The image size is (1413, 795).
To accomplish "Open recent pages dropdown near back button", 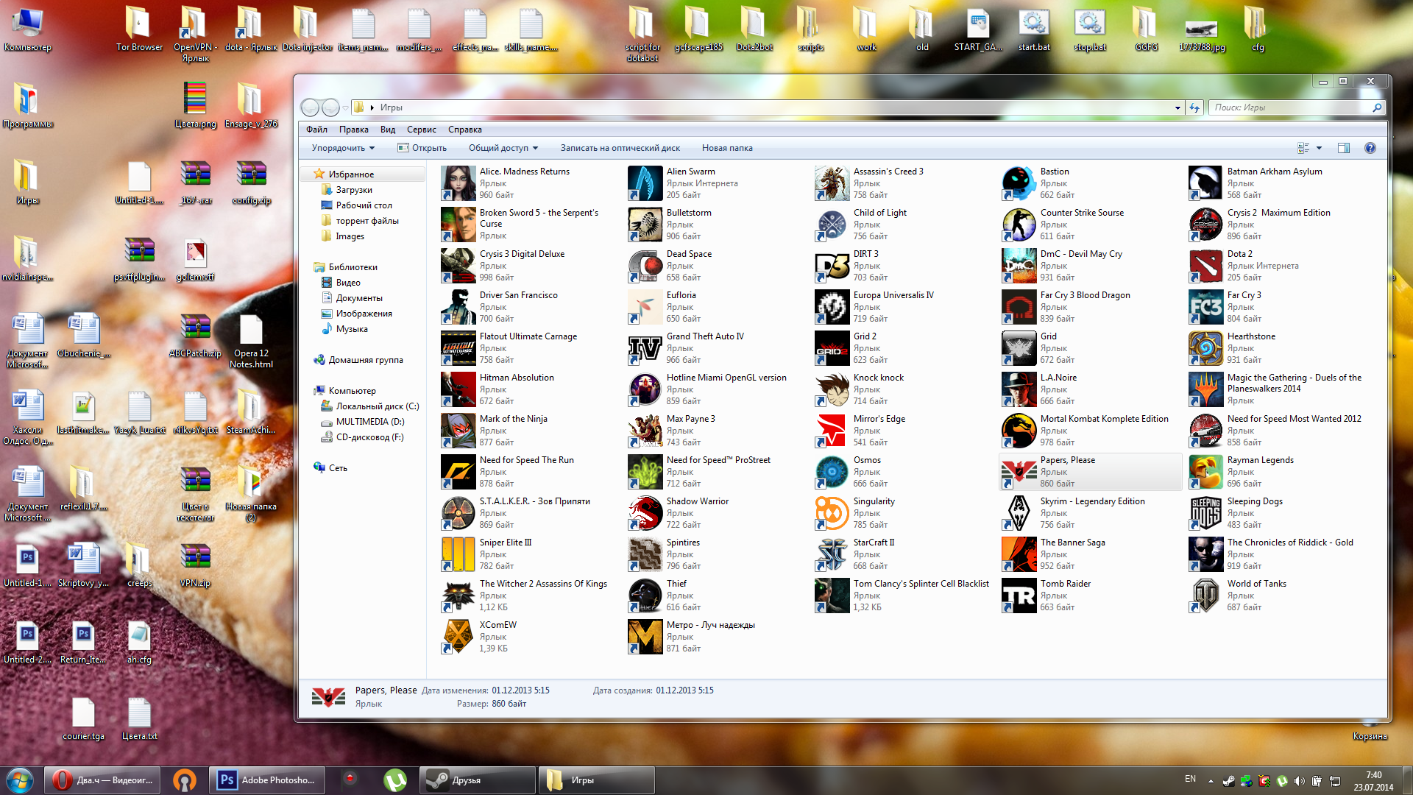I will click(x=345, y=108).
